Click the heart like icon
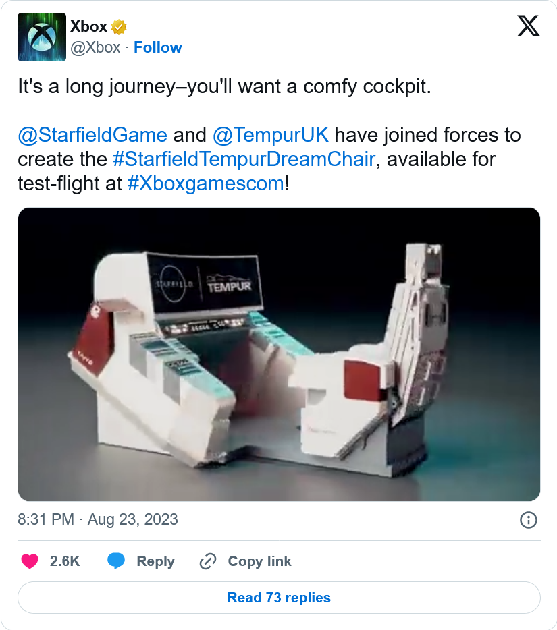This screenshot has width=557, height=630. [30, 561]
